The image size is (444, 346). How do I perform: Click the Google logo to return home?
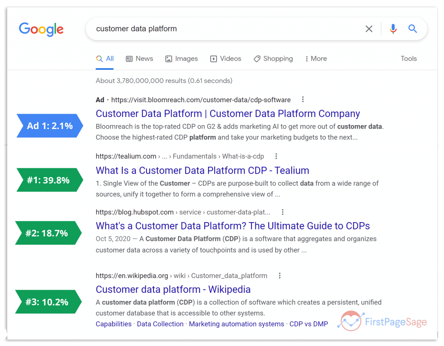click(41, 29)
